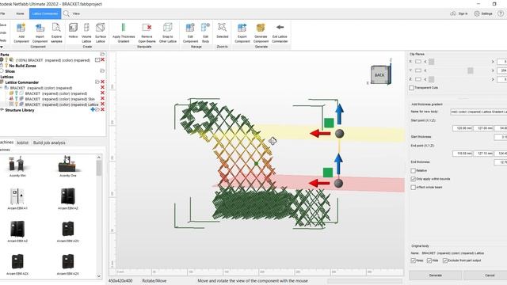Remove the BRACKET Skin body with red X
This screenshot has height=285, width=507.
click(102, 98)
